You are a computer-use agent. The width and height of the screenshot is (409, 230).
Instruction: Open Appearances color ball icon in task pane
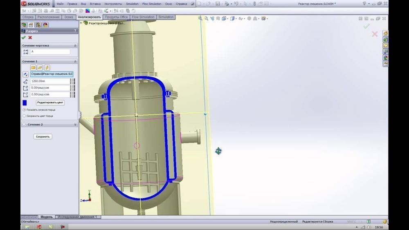coord(385,58)
